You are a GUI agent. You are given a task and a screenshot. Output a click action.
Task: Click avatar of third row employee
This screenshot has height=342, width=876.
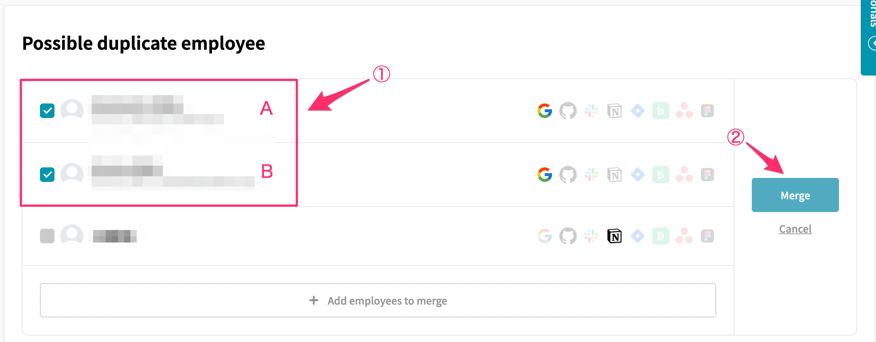coord(72,235)
